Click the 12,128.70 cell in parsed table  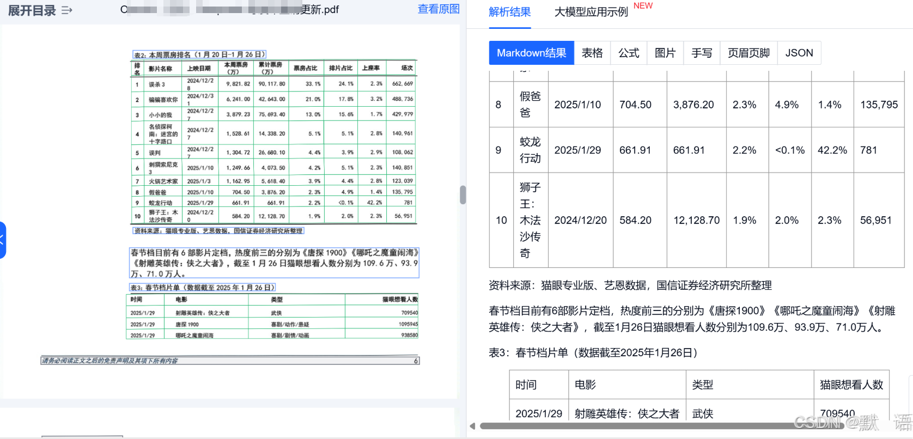tap(697, 220)
